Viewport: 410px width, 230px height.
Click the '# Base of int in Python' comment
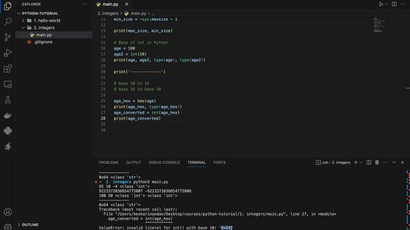pyautogui.click(x=141, y=43)
